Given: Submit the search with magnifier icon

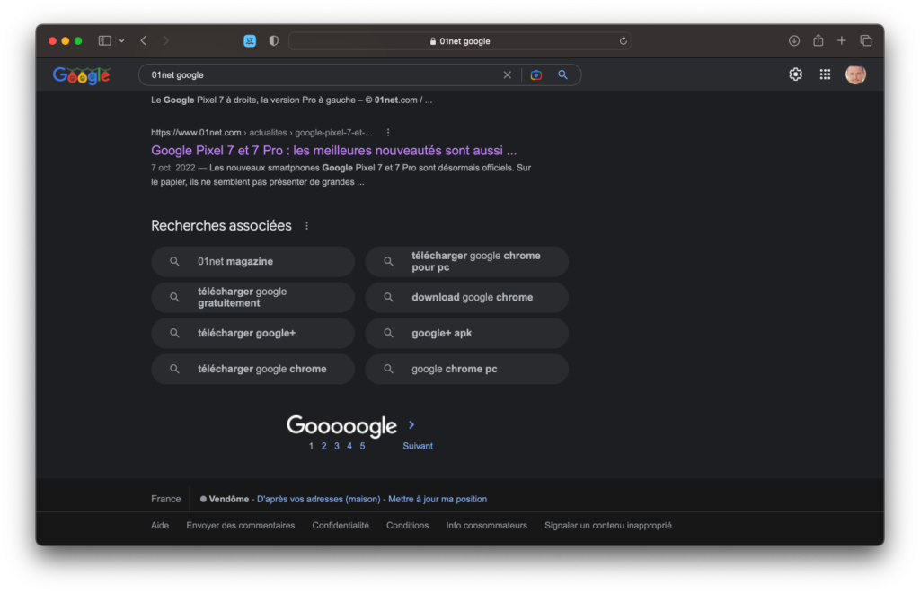Looking at the screenshot, I should [562, 74].
